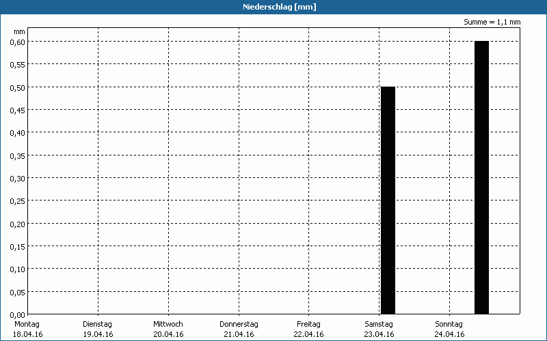Click the 0,60 y-axis value
Screen dimensions: 547x341
coord(18,42)
